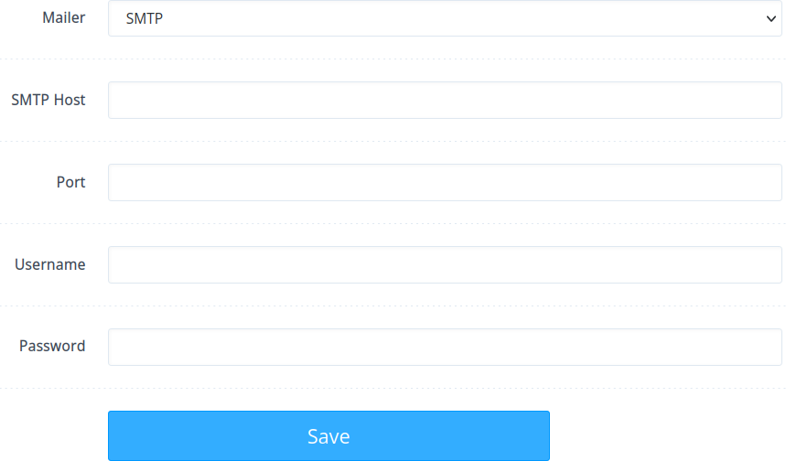Select the SMTP value in Mailer combo box
Image resolution: width=786 pixels, height=461 pixels.
145,18
